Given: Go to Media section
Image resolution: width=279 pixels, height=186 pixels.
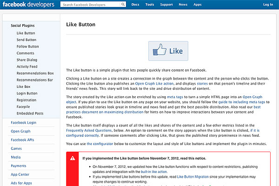Looking at the screenshot, I should tap(16, 157).
